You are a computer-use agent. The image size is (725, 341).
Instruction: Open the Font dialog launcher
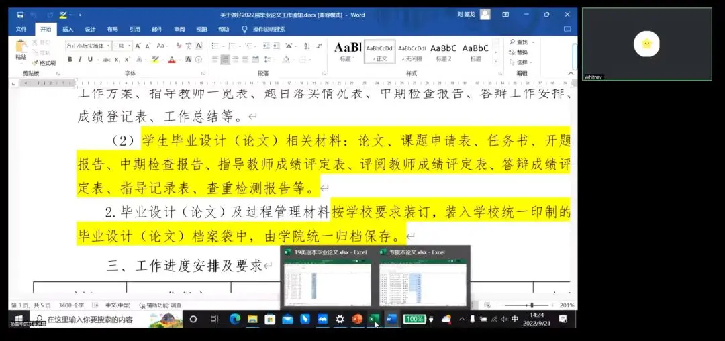coord(203,73)
